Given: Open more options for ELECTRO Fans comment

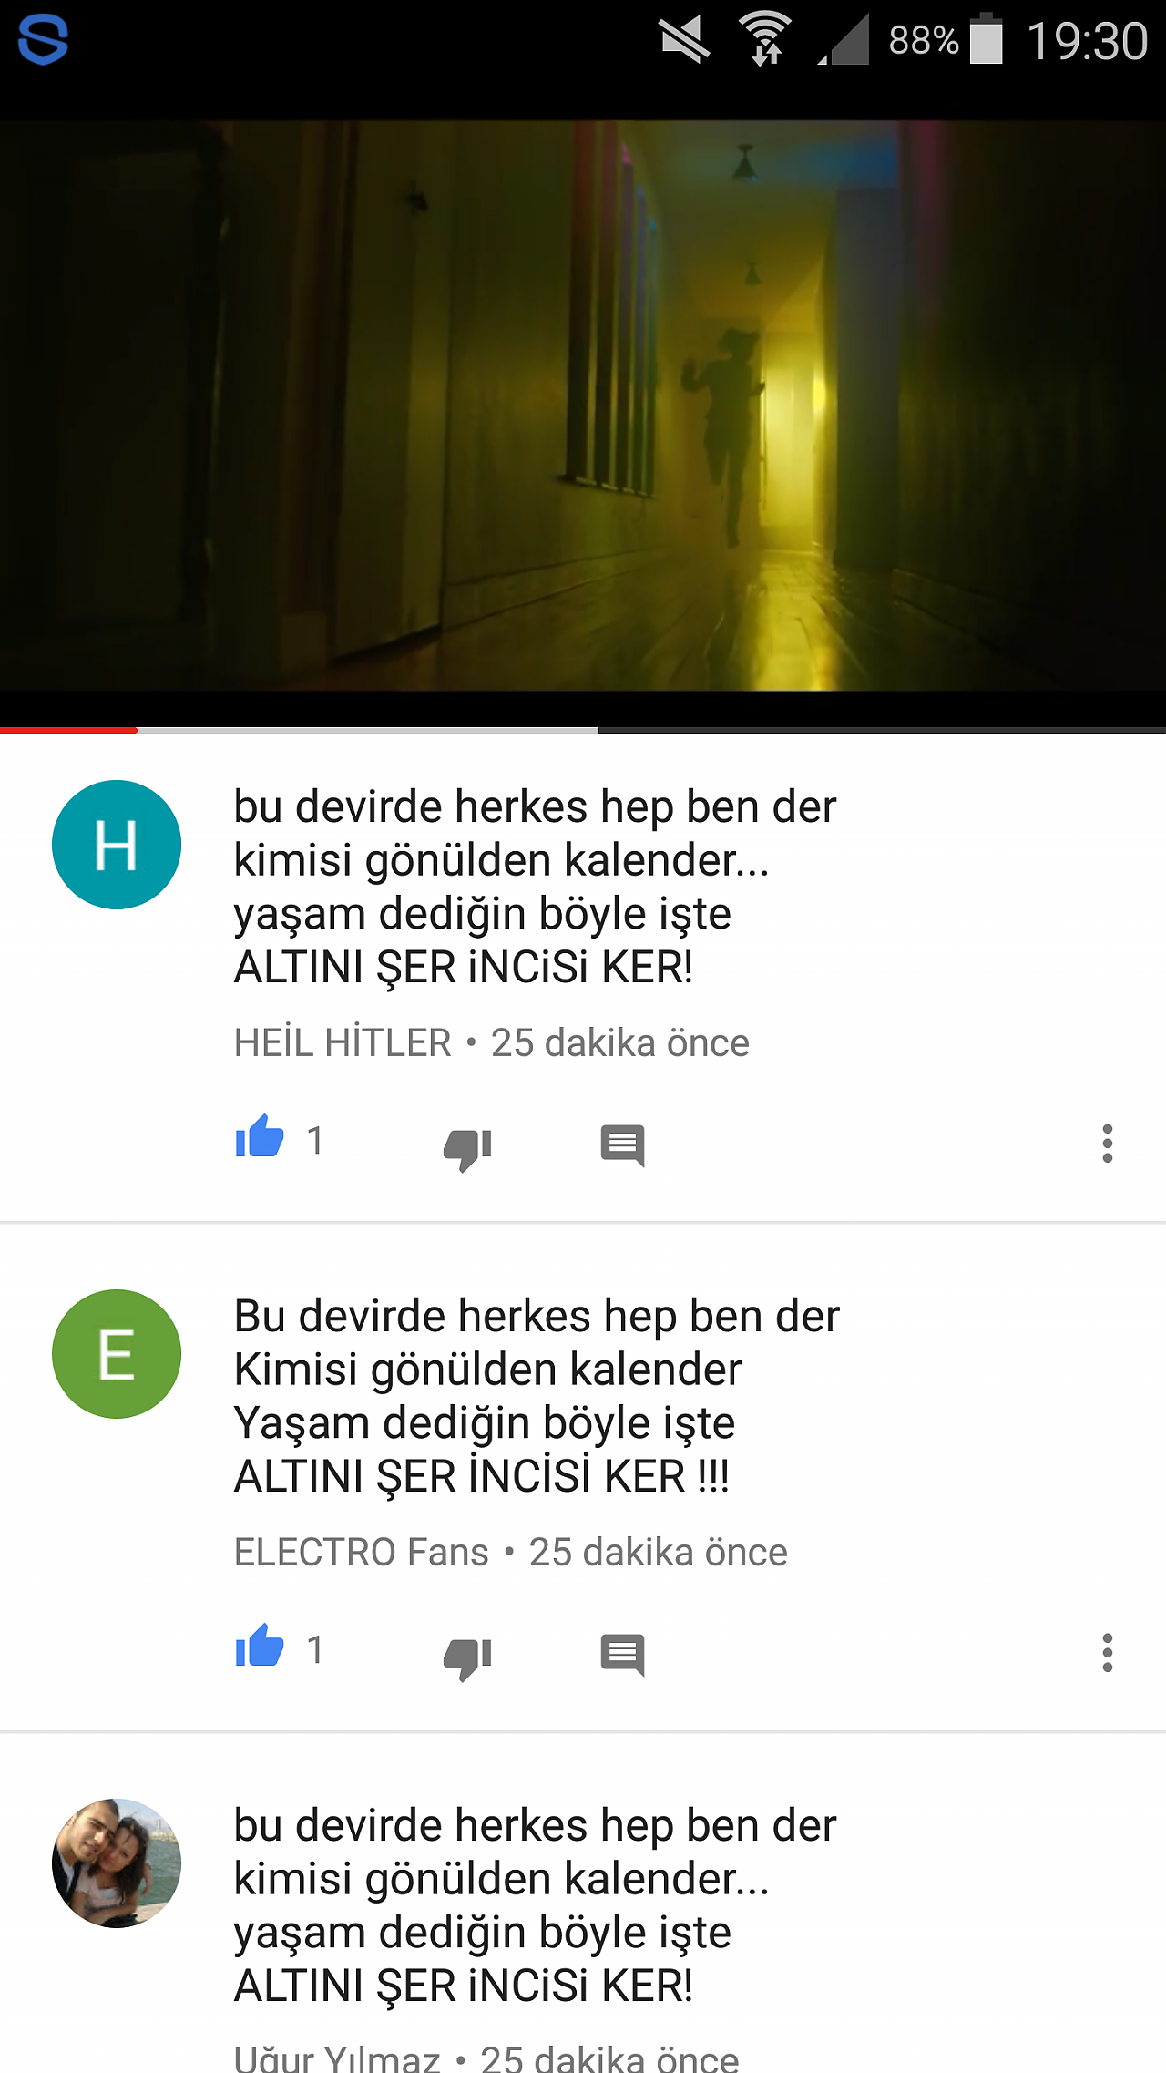Looking at the screenshot, I should (x=1108, y=1653).
